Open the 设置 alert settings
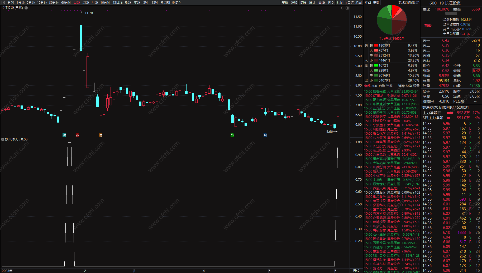Image resolution: width=482 pixels, height=273 pixels. point(416,86)
